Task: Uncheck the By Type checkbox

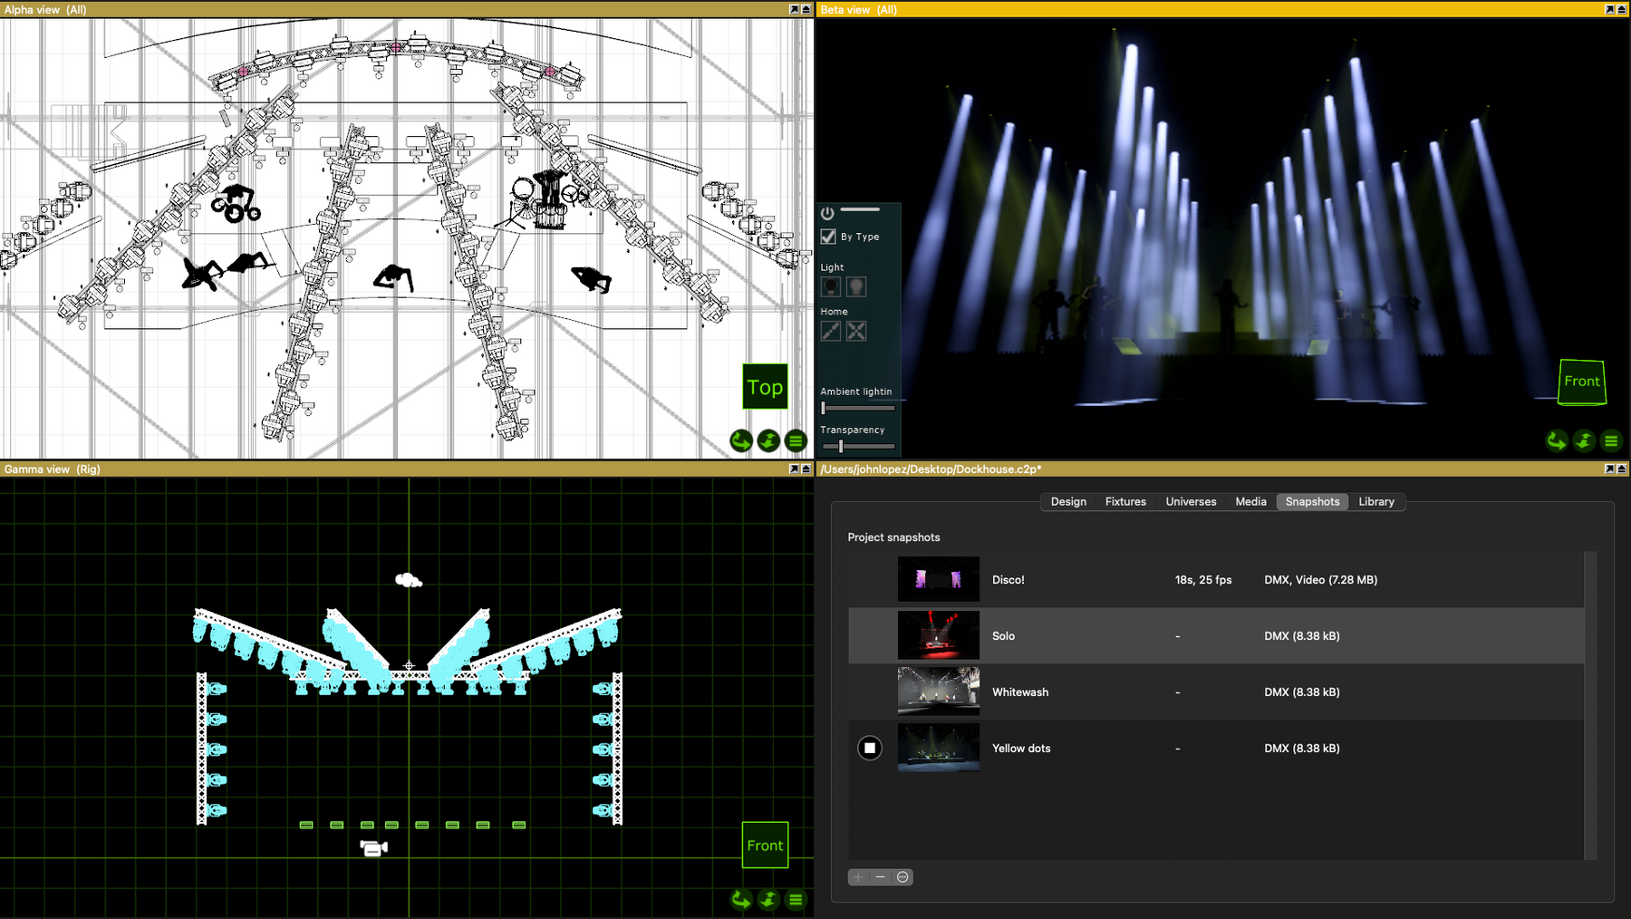Action: 828,237
